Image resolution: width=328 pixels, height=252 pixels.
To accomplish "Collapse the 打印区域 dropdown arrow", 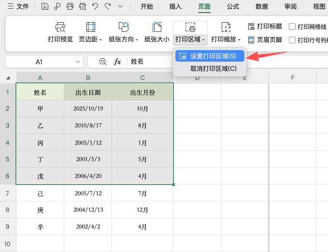I will tap(203, 40).
